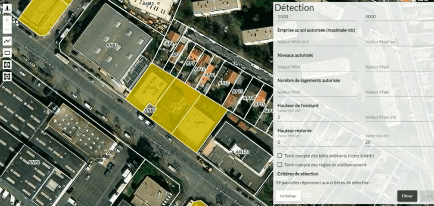Select small parcel AN85 on map
This screenshot has width=434, height=206.
[x=150, y=110]
